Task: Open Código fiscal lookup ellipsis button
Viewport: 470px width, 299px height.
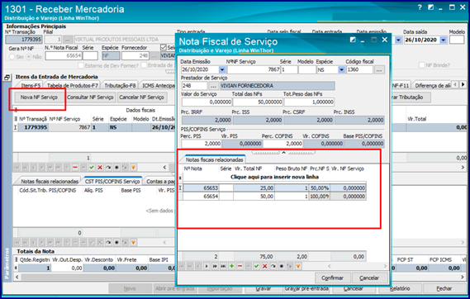Action: (379, 70)
